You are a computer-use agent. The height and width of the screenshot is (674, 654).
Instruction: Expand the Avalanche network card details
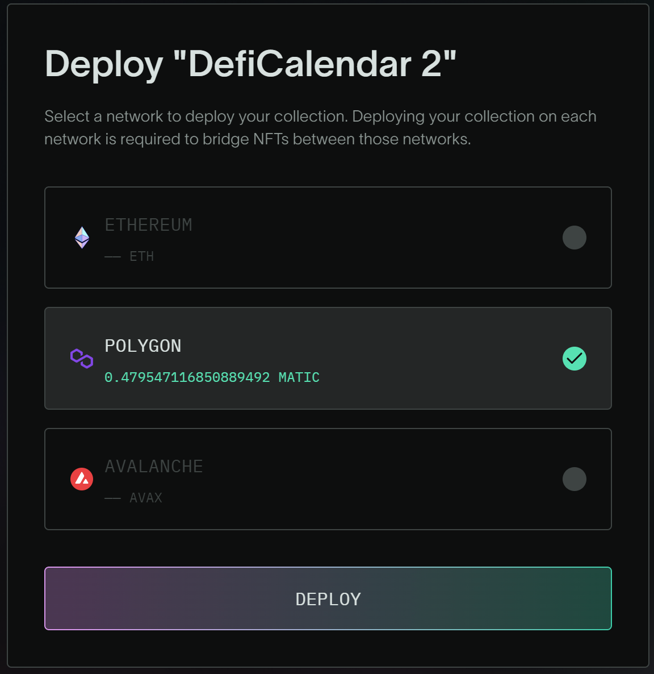(x=328, y=479)
